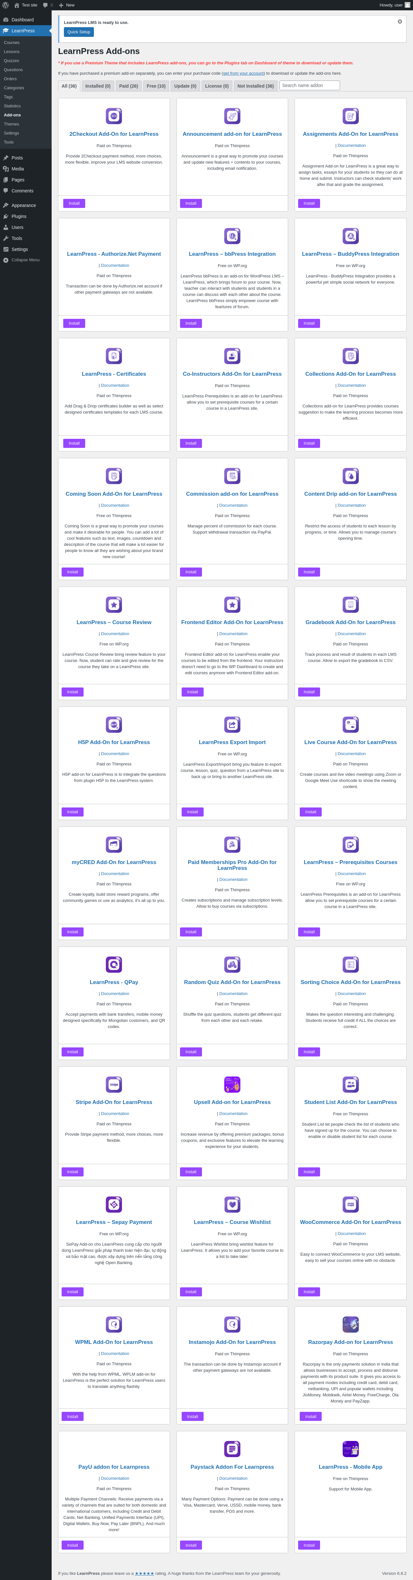The height and width of the screenshot is (1580, 413).
Task: Click the Content Drip add-on icon
Action: coord(351,476)
